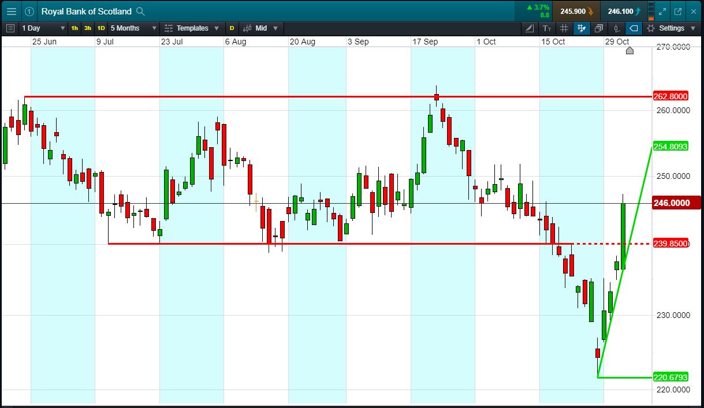704x408 pixels.
Task: Click the 260.0000 axis value
Action: point(672,110)
